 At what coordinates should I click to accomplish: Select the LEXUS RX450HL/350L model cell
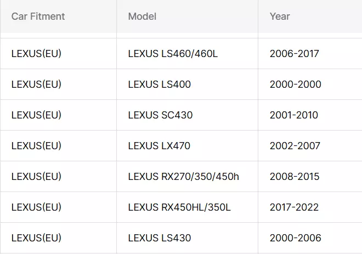click(187, 207)
